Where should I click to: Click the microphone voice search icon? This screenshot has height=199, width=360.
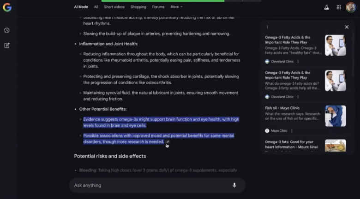234,185
